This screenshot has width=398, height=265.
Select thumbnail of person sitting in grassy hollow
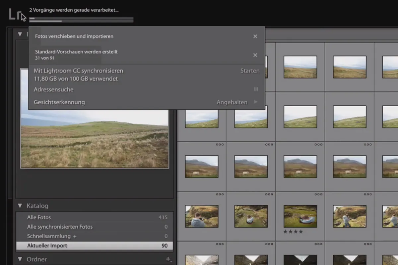coord(251,216)
